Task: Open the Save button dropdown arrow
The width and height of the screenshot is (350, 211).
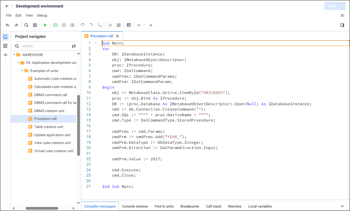Action: pyautogui.click(x=341, y=6)
